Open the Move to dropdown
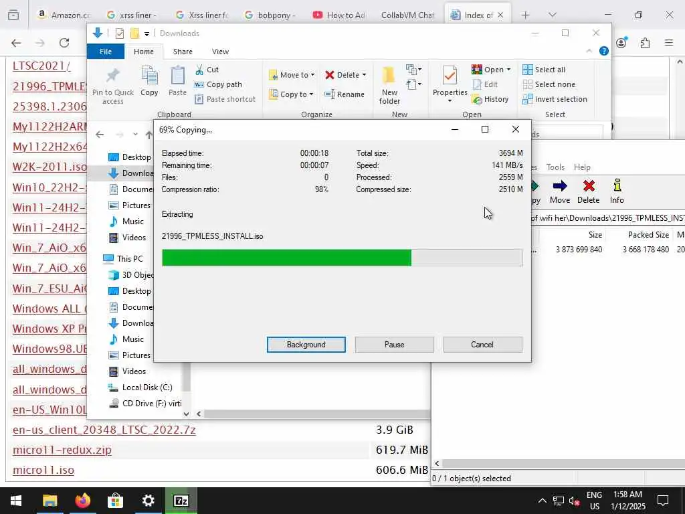 292,75
